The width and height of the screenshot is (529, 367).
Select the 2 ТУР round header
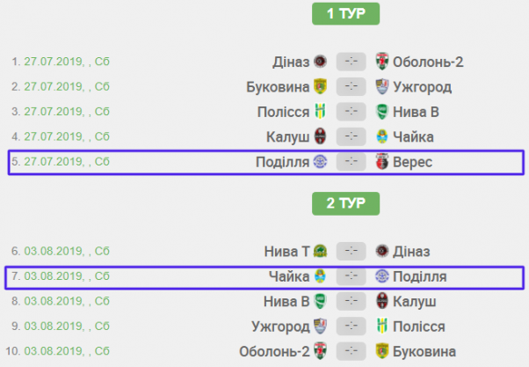[x=345, y=202]
